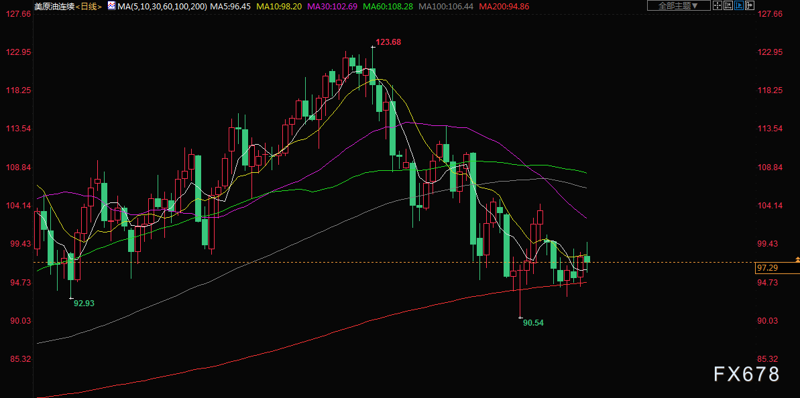Viewport: 800px width, 398px height.
Task: Select the MA200:94.86 legend value
Action: (504, 6)
